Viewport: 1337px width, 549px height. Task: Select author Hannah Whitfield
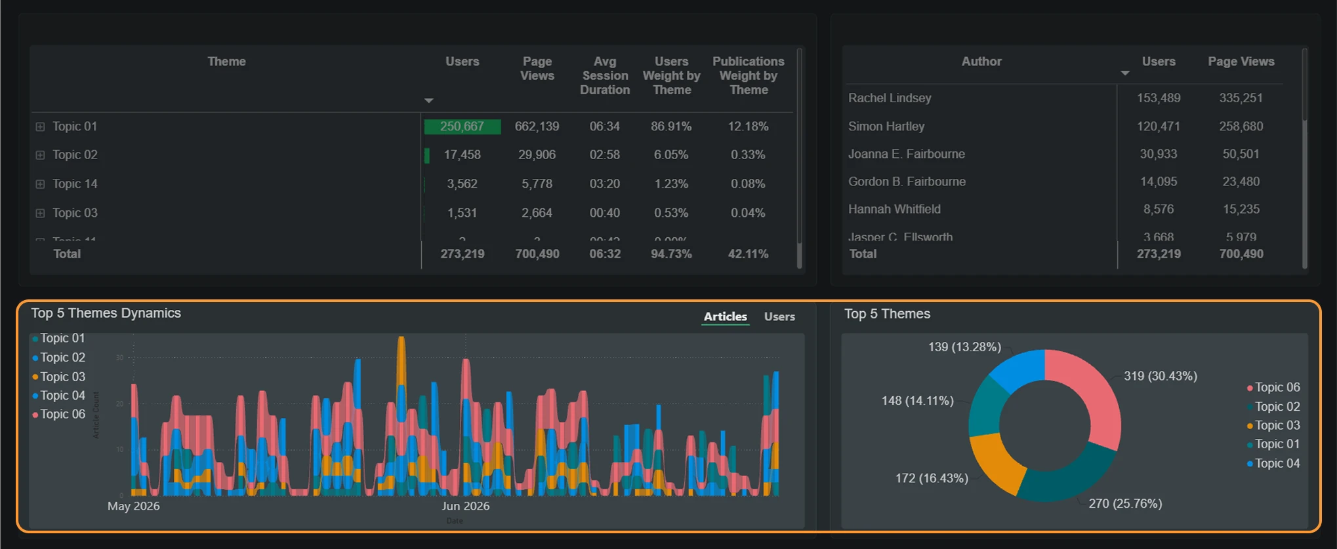[x=894, y=209]
